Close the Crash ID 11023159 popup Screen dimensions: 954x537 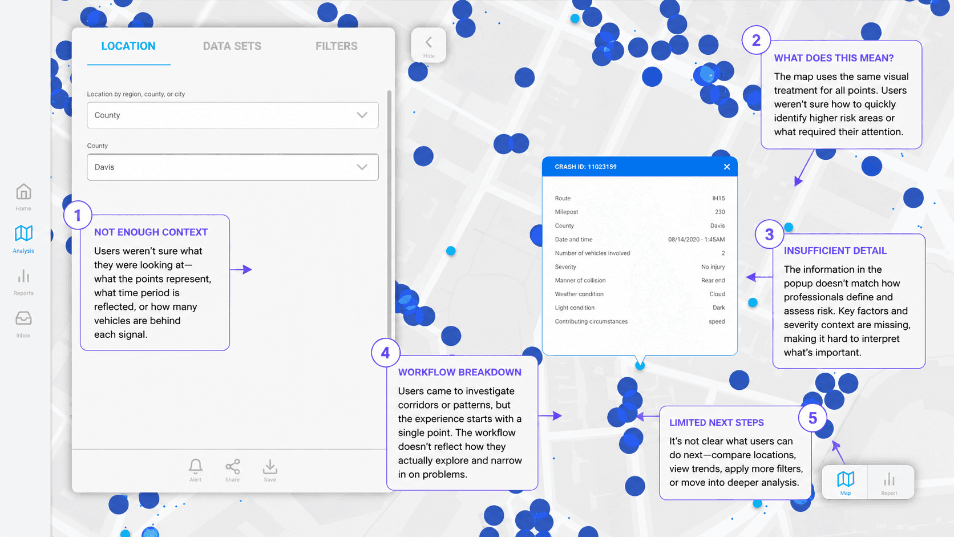(x=727, y=167)
